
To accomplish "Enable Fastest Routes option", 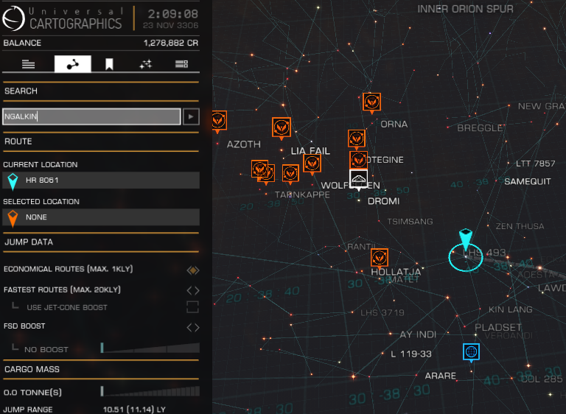I will [193, 290].
